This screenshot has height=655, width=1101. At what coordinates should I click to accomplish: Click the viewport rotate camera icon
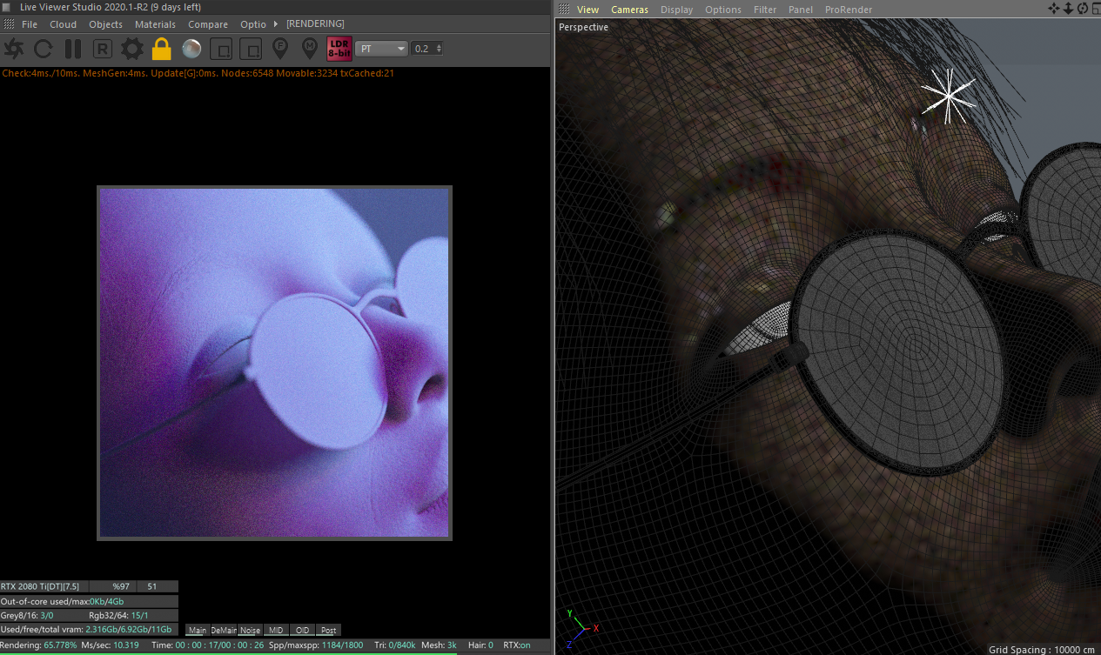[1082, 9]
